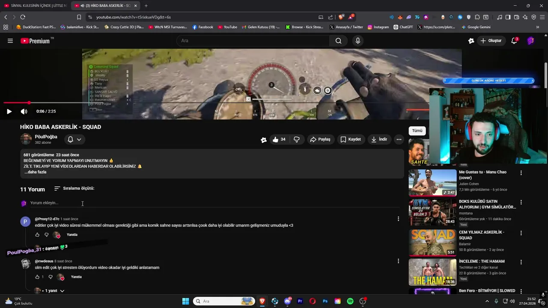Open BOKS KULÜBÜ SATIN ALIYORUM video title

[487, 204]
